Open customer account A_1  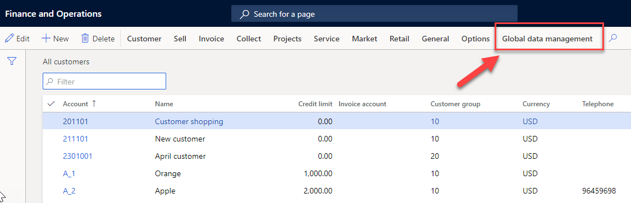pos(69,174)
